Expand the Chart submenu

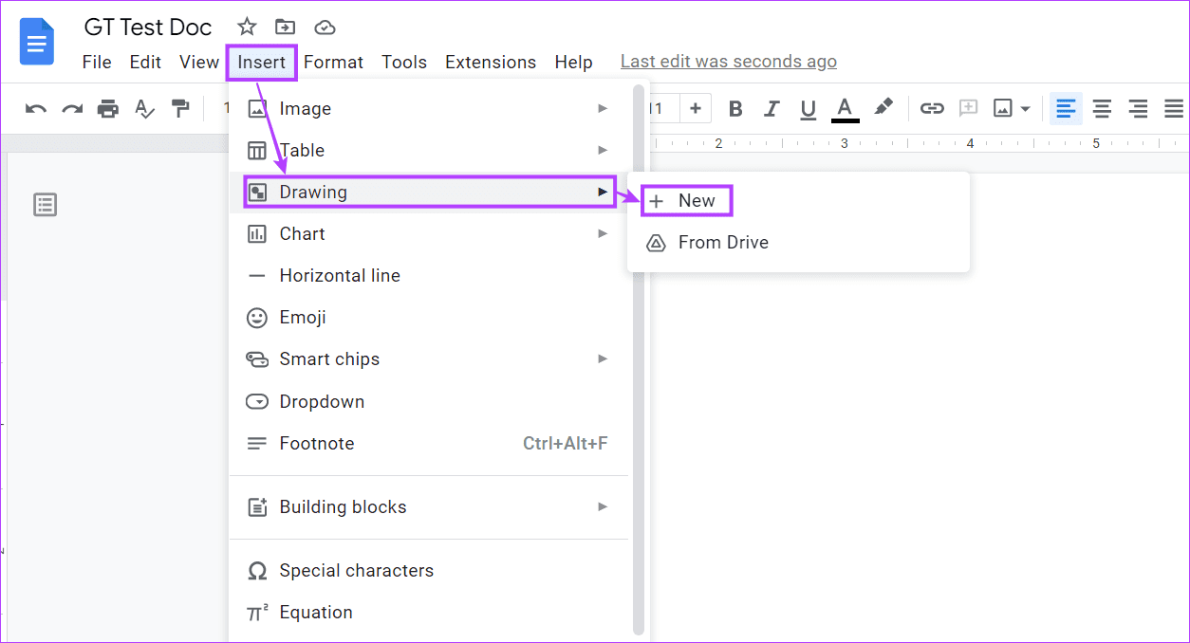pyautogui.click(x=302, y=233)
